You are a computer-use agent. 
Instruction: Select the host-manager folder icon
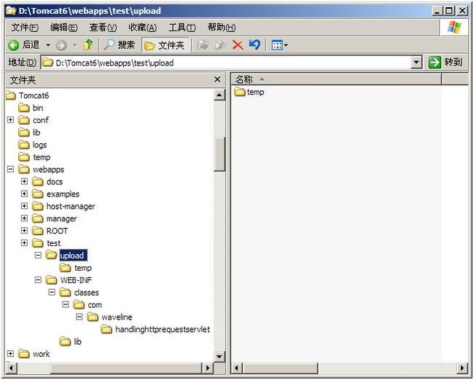(x=38, y=206)
